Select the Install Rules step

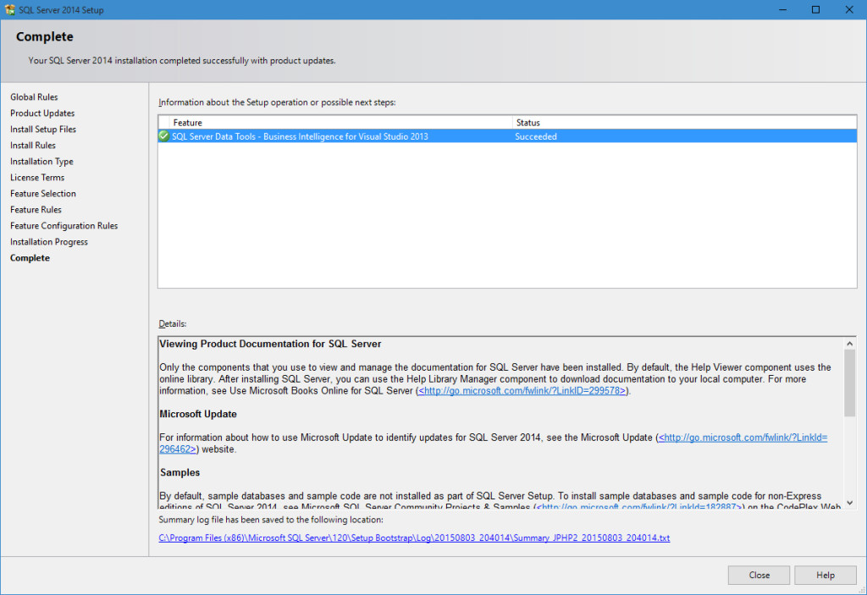pos(33,145)
